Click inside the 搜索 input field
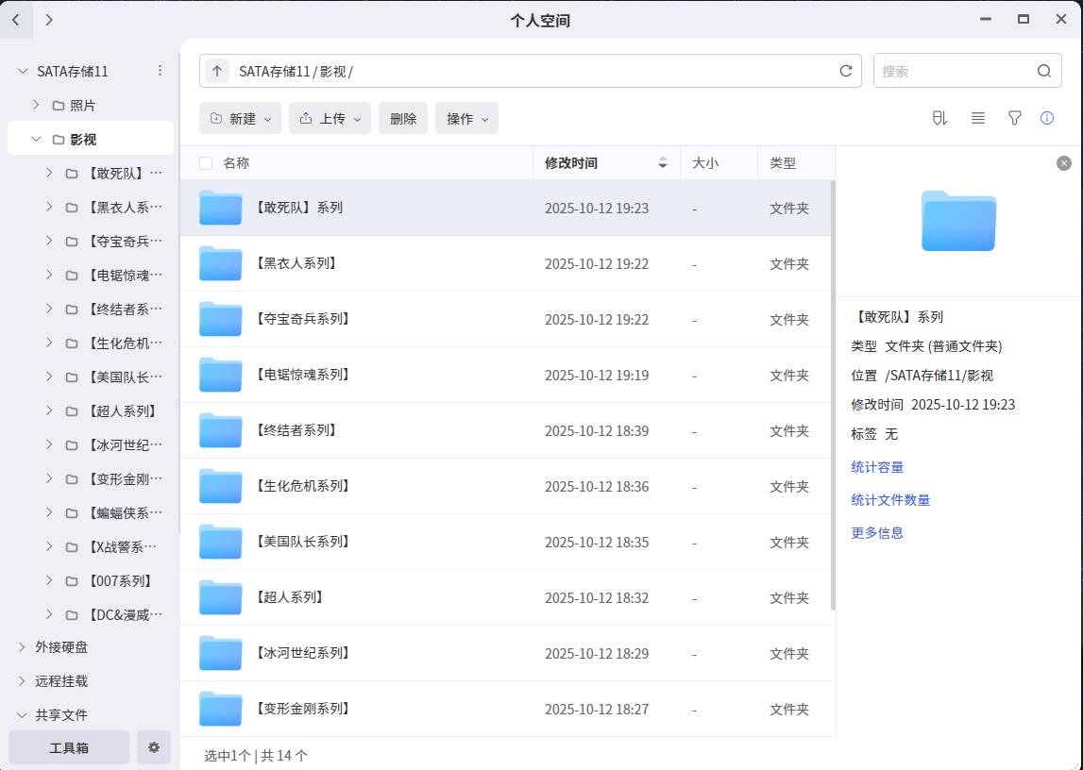The height and width of the screenshot is (770, 1083). 952,71
